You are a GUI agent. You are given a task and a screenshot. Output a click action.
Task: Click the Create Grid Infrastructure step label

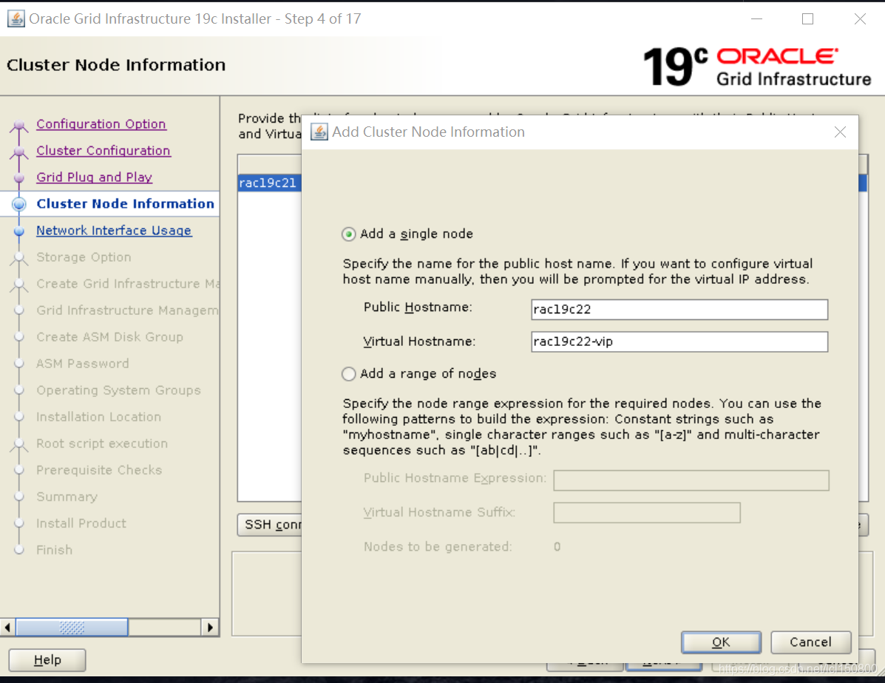pyautogui.click(x=128, y=283)
